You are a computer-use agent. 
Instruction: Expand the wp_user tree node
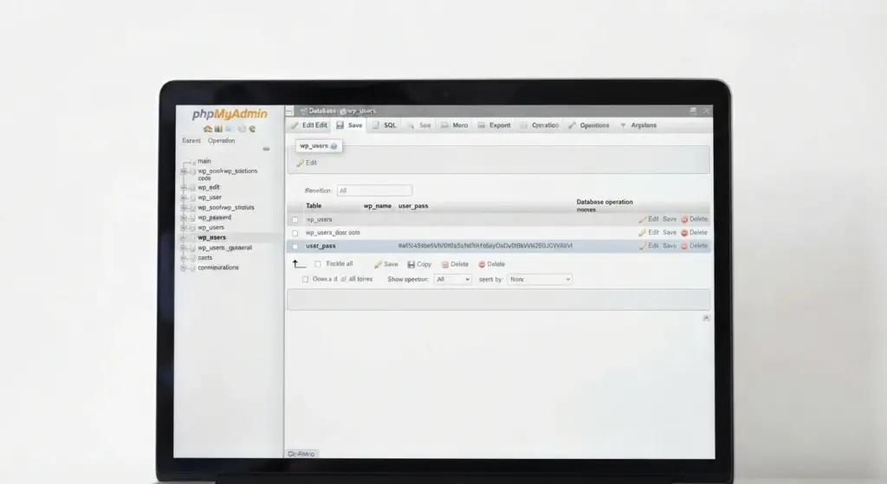click(184, 197)
